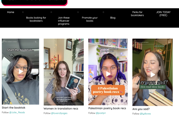Go to the Home menu item

[x=11, y=12]
